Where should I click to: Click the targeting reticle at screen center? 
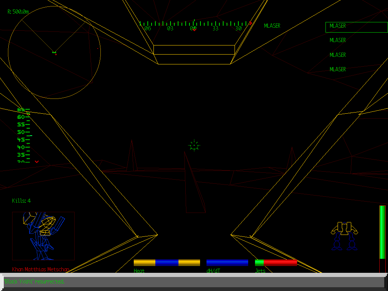[194, 146]
